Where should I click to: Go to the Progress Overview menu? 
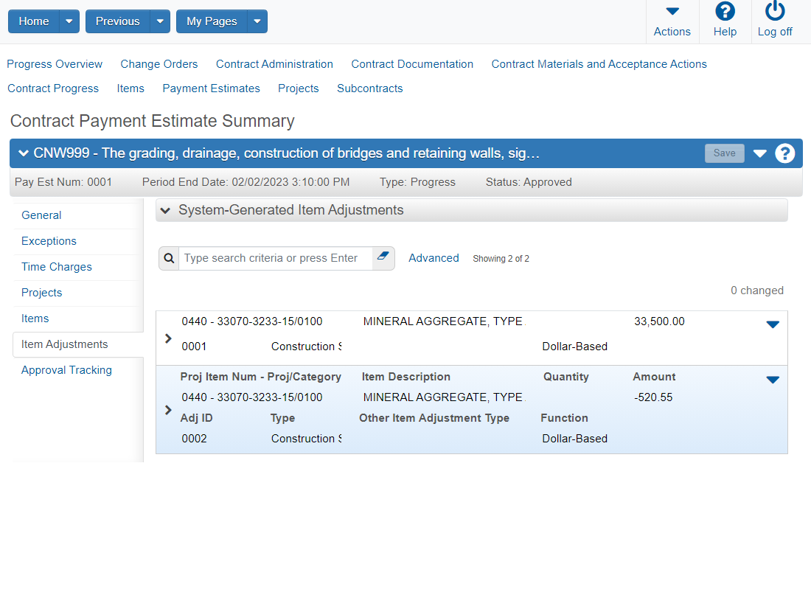pos(55,64)
